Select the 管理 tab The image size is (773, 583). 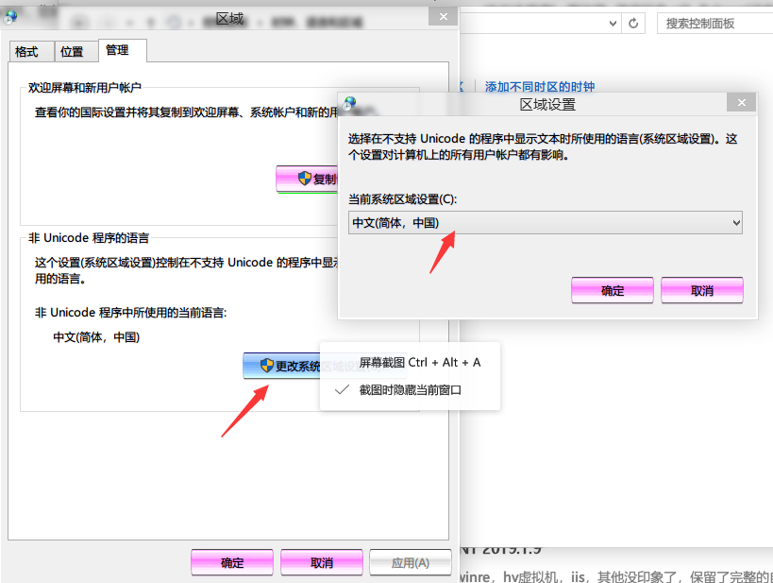(118, 50)
